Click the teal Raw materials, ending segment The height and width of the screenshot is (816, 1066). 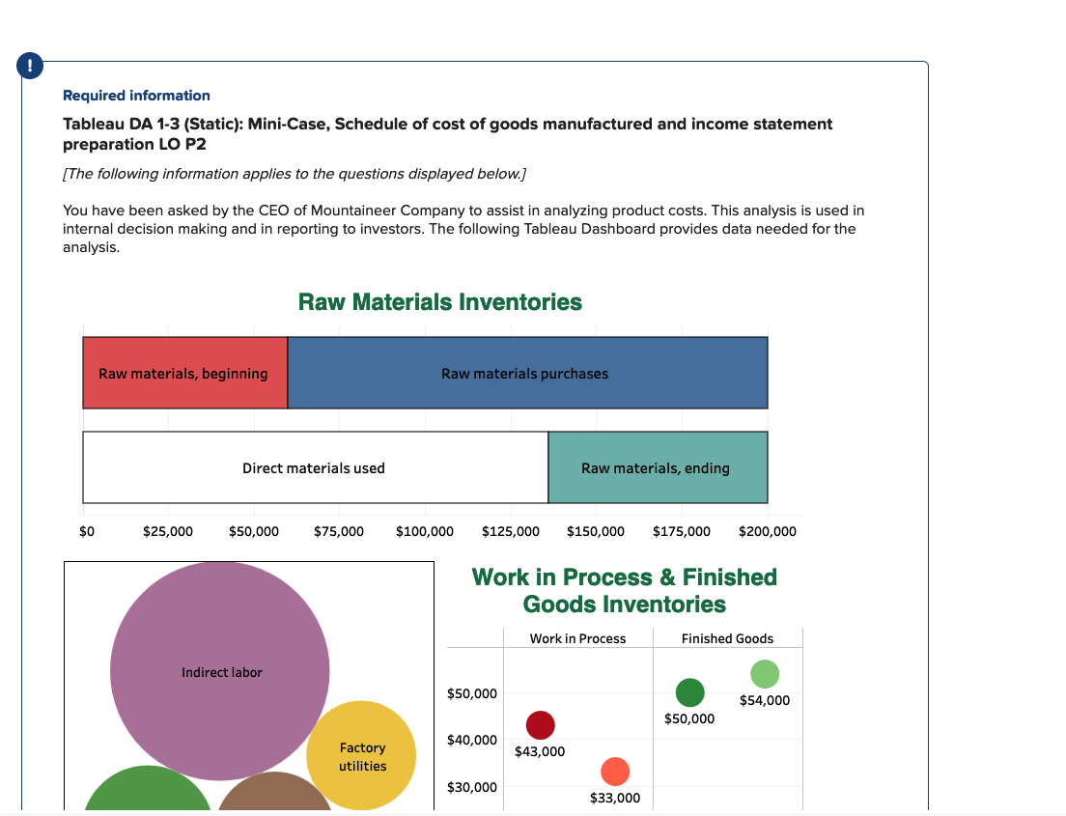[658, 467]
